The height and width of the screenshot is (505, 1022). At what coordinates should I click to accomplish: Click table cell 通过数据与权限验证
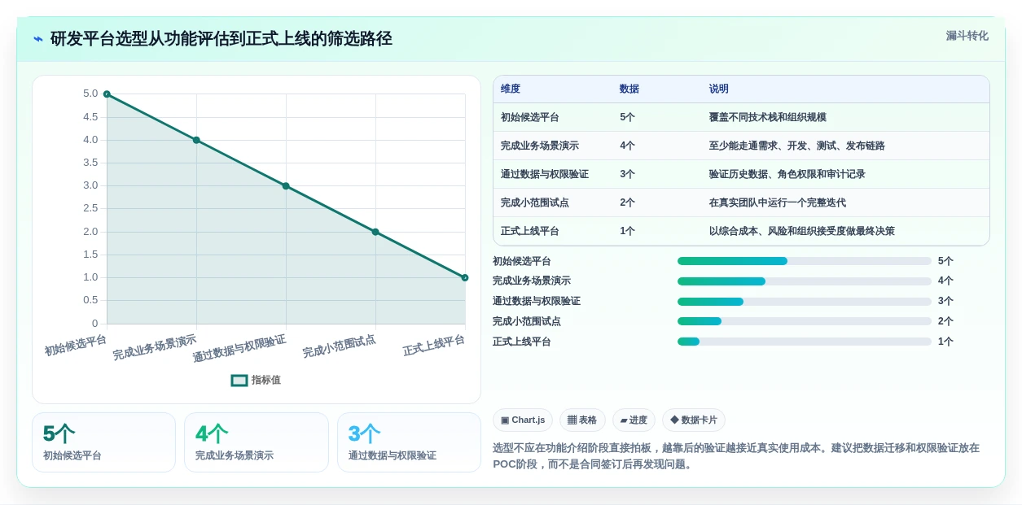545,174
